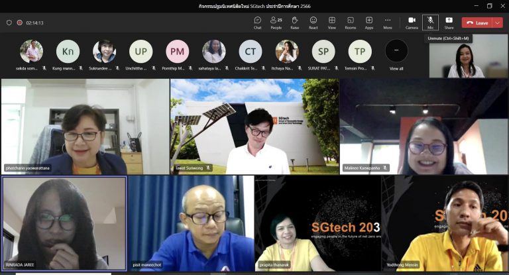
Task: Click the shield privacy icon
Action: click(9, 23)
